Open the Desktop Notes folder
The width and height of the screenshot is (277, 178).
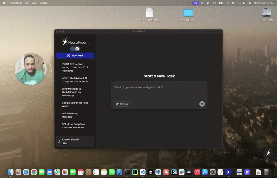point(188,13)
